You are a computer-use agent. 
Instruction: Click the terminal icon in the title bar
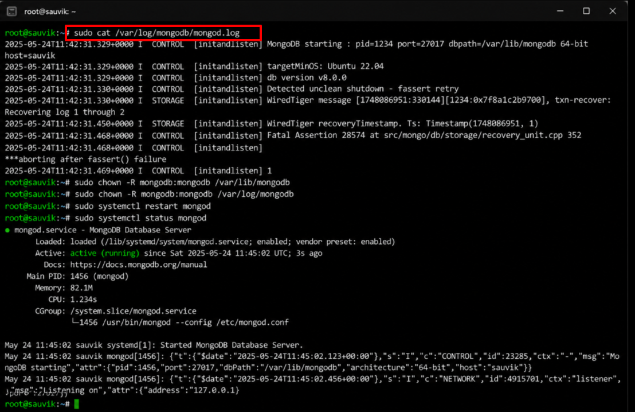pyautogui.click(x=11, y=11)
